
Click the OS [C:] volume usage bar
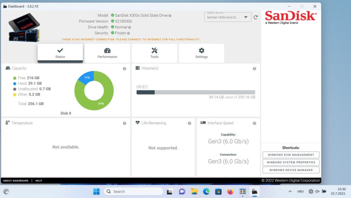click(196, 92)
